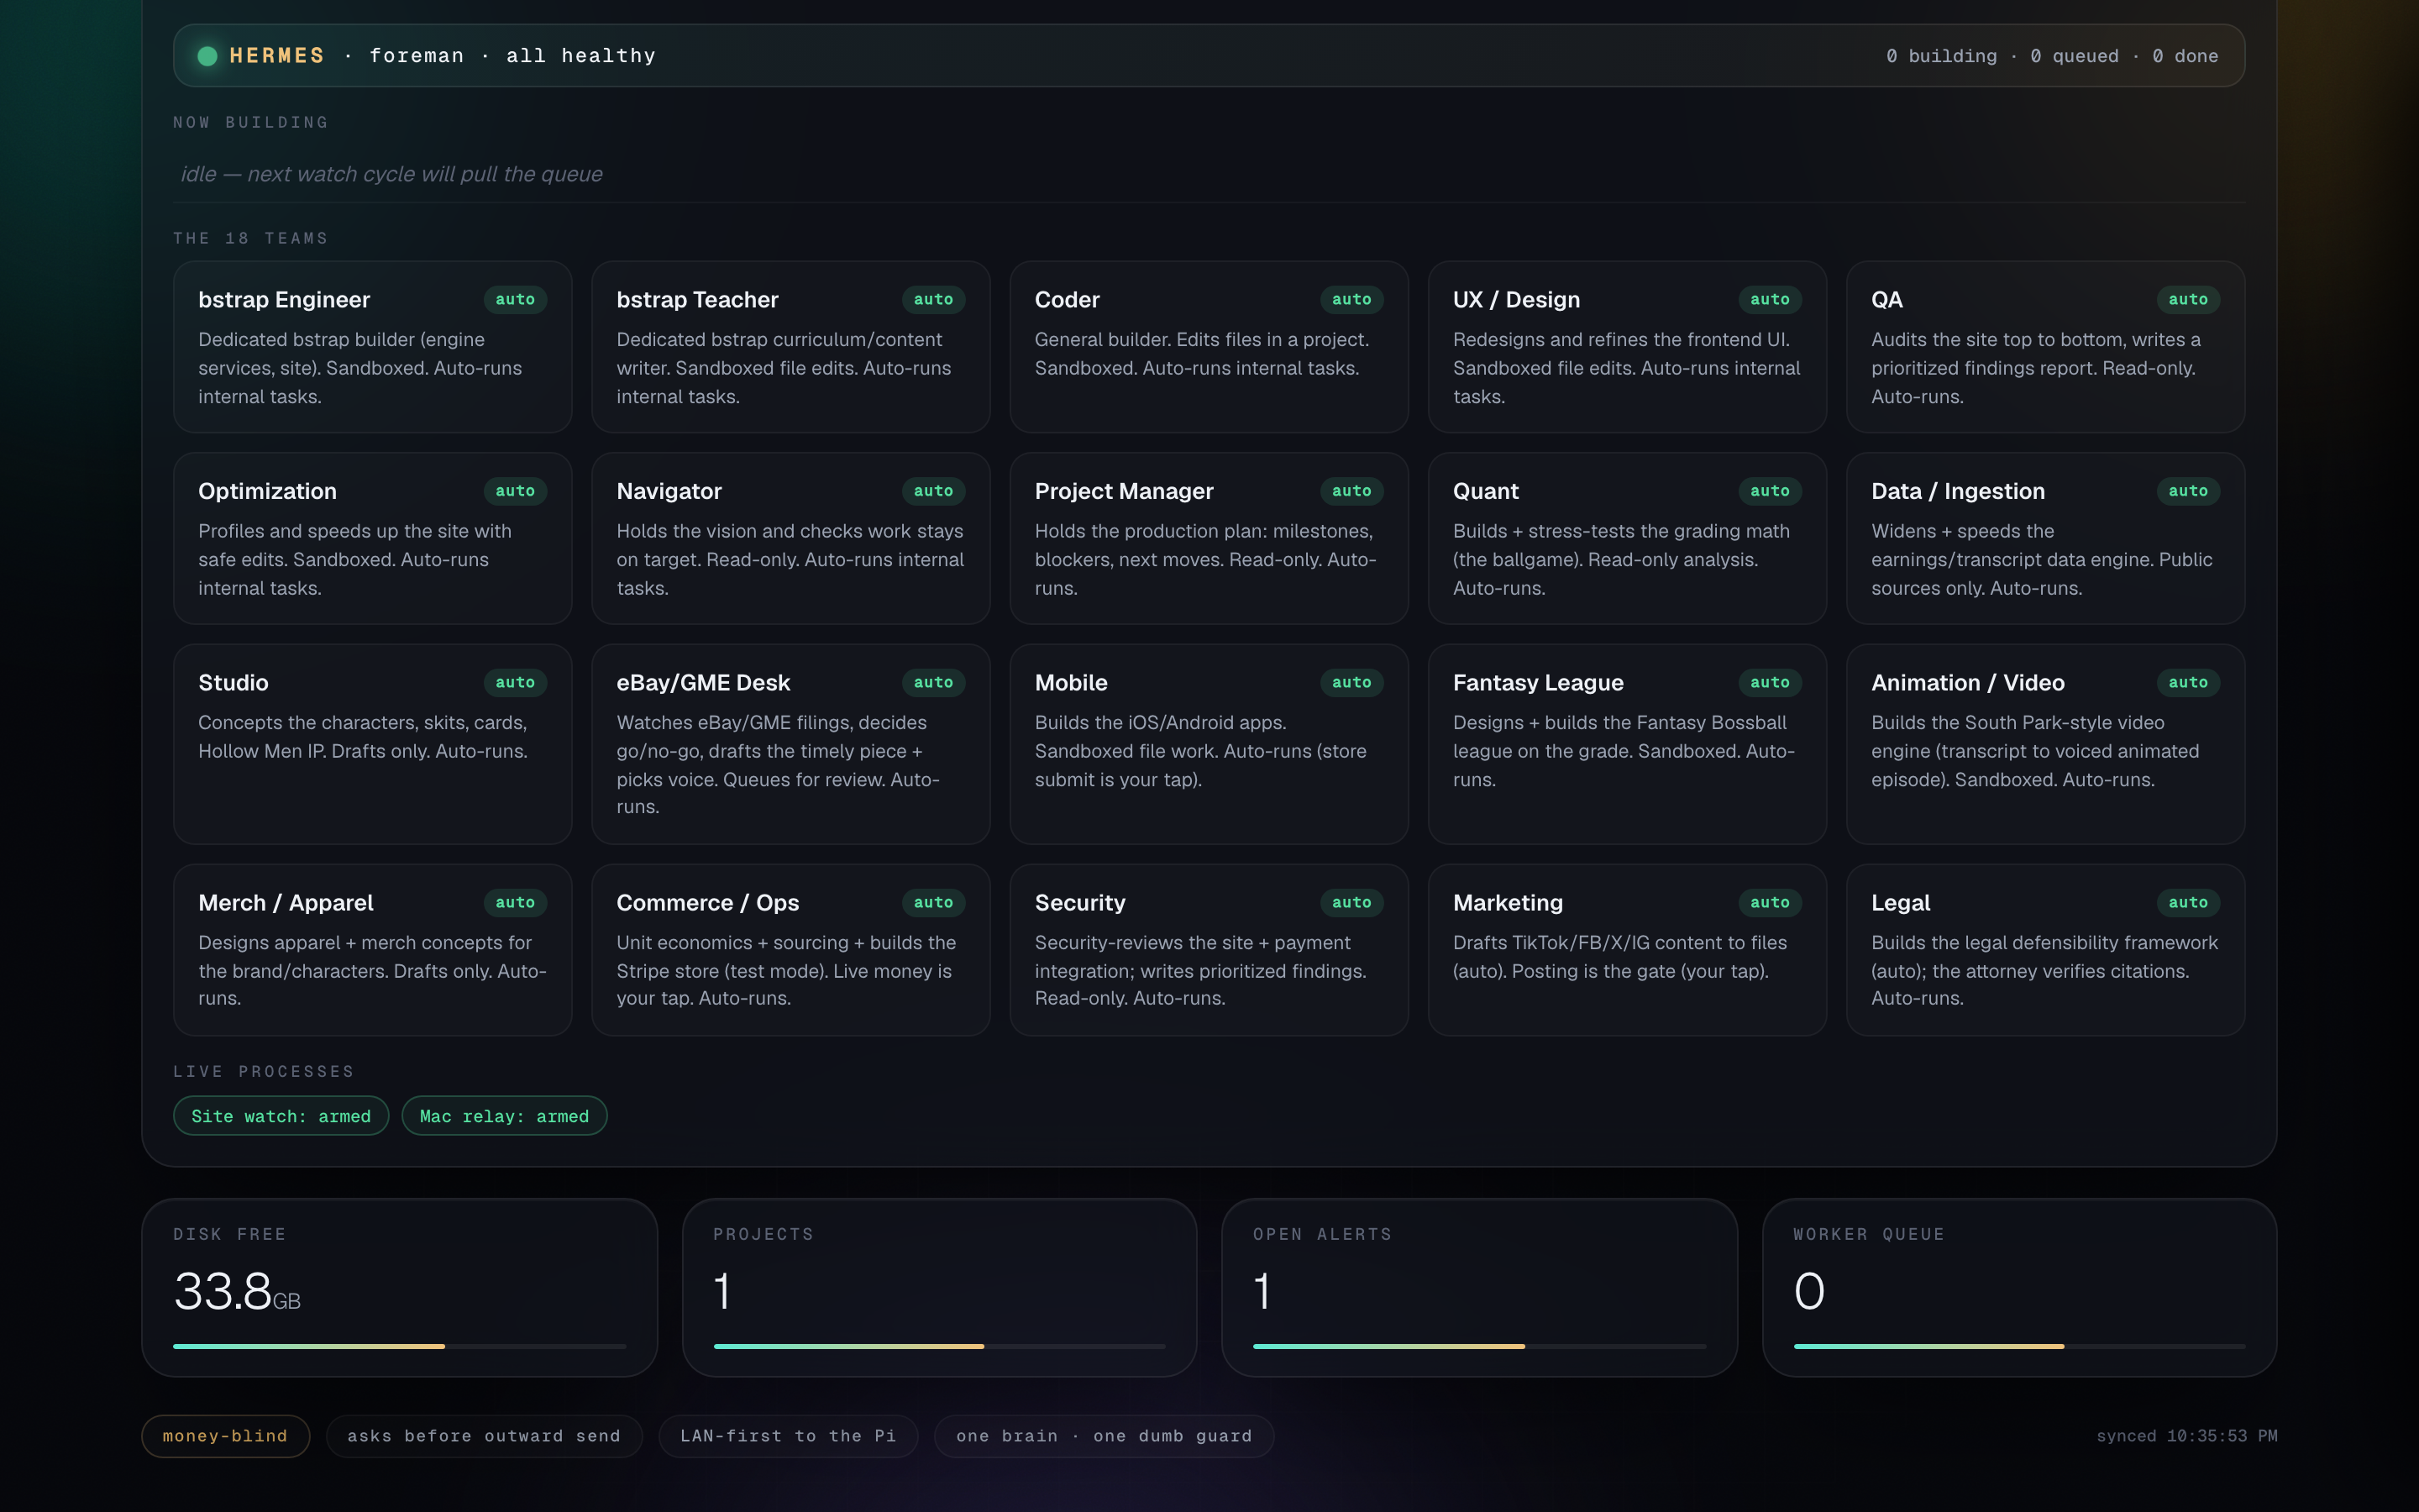Click the Worker Queue heading
This screenshot has width=2419, height=1512.
click(1868, 1234)
